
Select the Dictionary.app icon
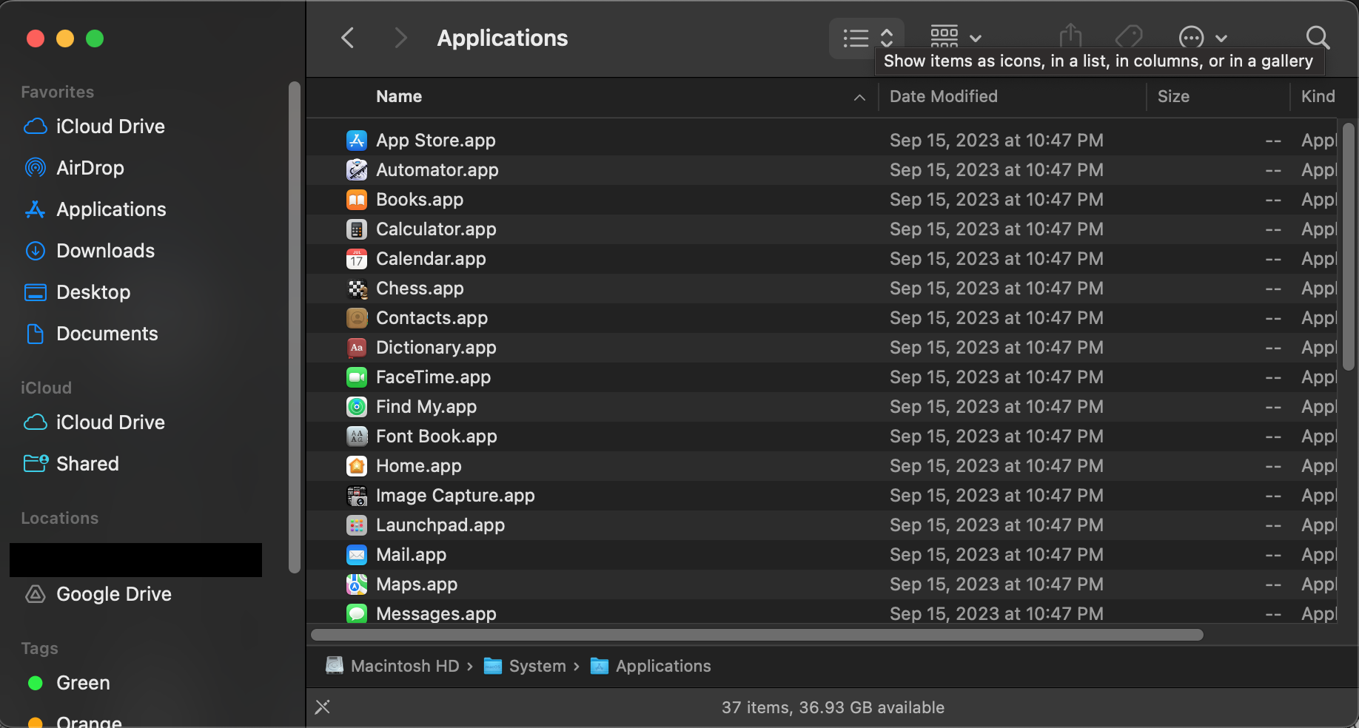coord(357,348)
